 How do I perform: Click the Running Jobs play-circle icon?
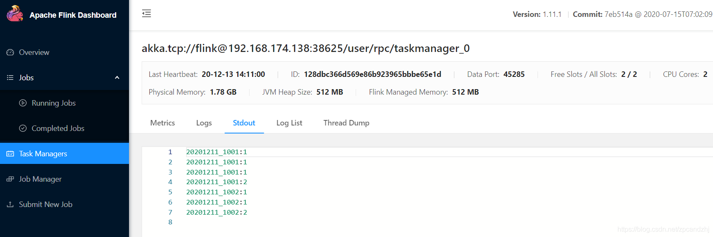[23, 103]
